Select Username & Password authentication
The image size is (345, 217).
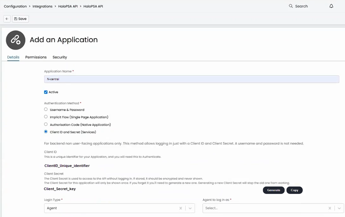(x=46, y=110)
